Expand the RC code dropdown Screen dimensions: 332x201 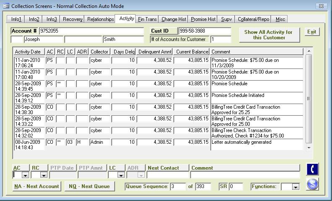click(x=44, y=176)
